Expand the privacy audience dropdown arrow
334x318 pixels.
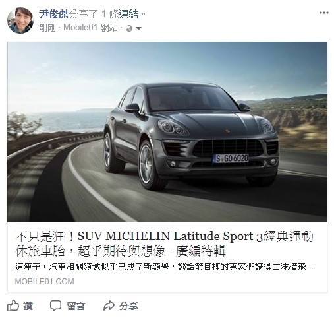click(x=138, y=28)
